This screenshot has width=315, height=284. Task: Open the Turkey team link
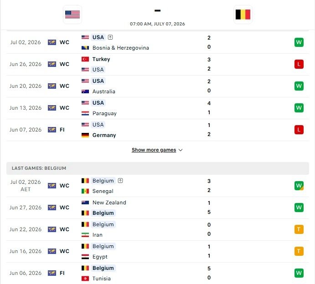pos(101,59)
